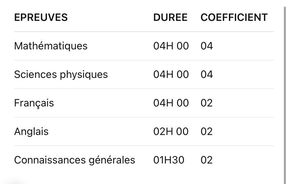Click the 02H 00 duration for Anglais

171,131
